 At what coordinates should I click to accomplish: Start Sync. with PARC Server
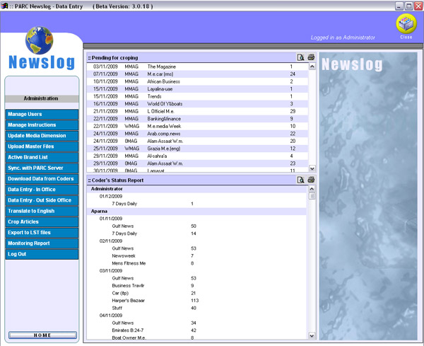point(42,168)
